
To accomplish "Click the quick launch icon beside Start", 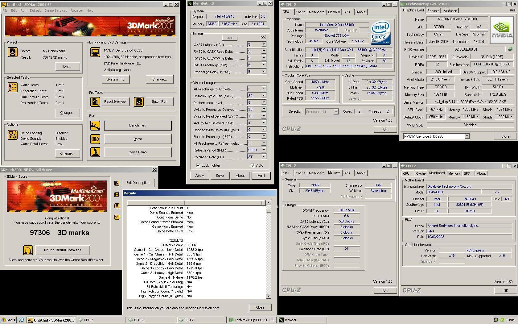I will click(x=21, y=320).
